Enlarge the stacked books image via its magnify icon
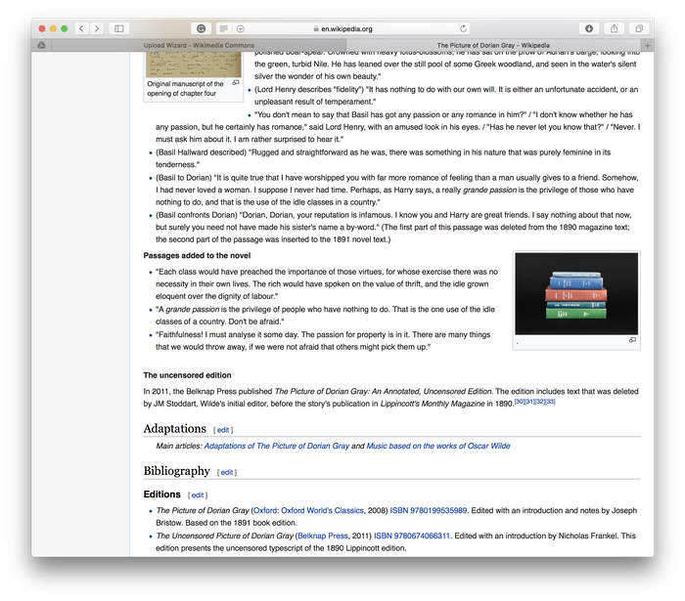The image size is (685, 601). (632, 340)
